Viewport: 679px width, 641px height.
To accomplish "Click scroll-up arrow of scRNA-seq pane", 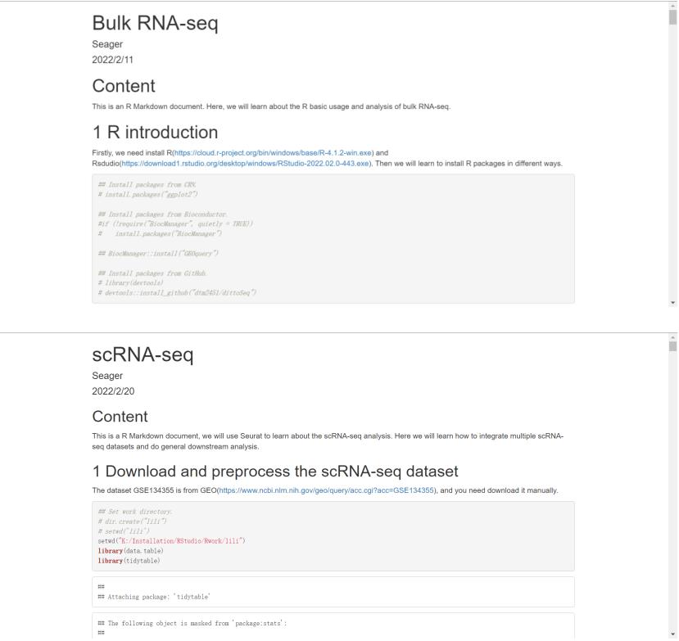I will 673,336.
